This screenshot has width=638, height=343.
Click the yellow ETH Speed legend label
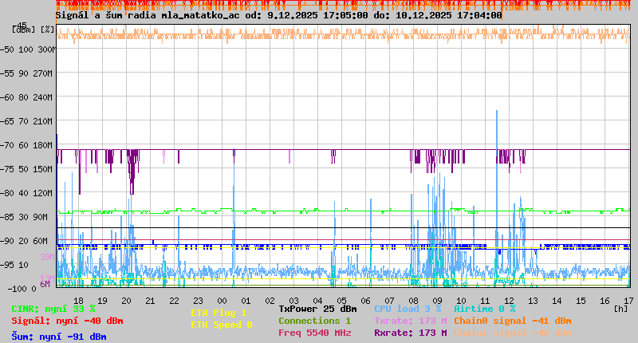(x=221, y=325)
